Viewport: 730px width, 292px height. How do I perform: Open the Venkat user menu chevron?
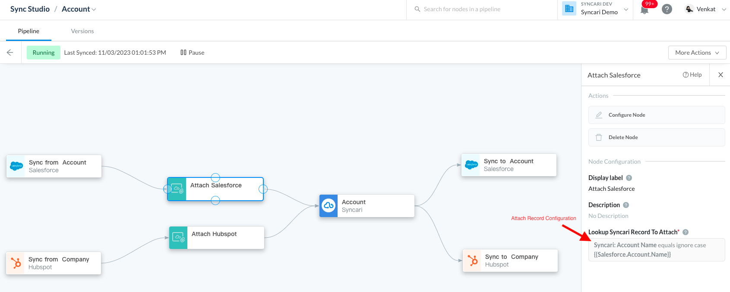coord(724,9)
